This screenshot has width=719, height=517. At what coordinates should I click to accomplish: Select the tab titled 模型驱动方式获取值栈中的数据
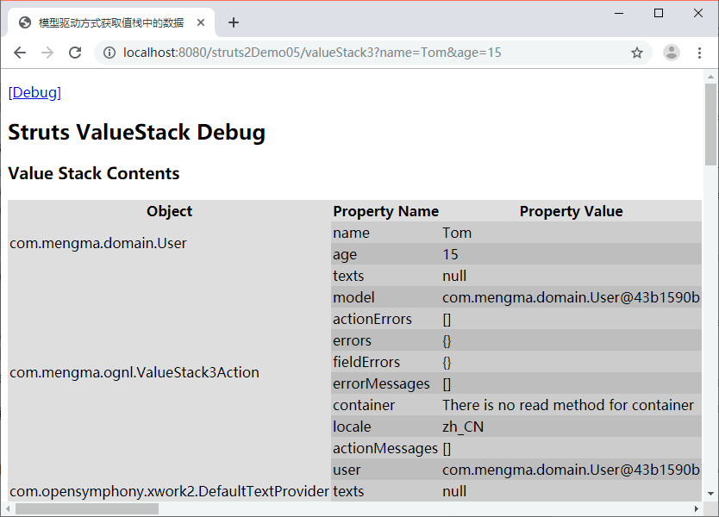tap(110, 22)
